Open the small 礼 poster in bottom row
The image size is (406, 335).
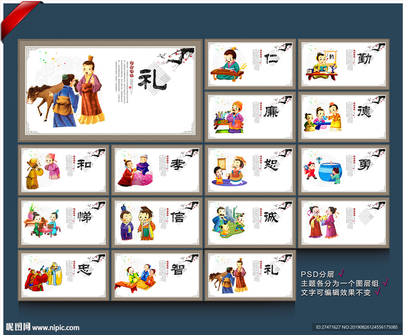250,275
